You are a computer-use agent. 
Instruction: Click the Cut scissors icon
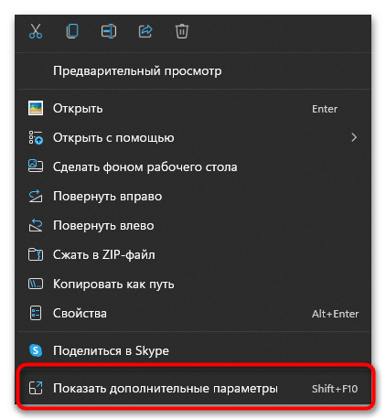click(x=36, y=31)
